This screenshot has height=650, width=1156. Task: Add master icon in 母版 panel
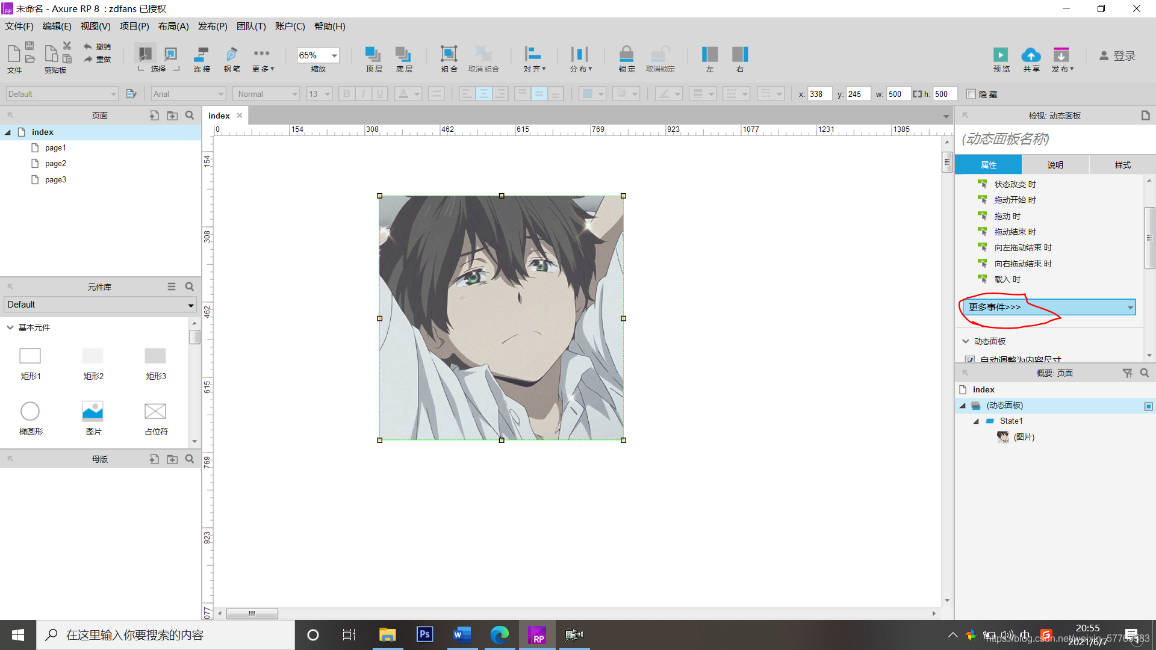154,459
